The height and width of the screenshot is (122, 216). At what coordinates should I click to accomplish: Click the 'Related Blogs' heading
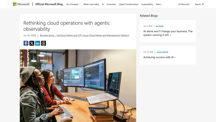[149, 16]
